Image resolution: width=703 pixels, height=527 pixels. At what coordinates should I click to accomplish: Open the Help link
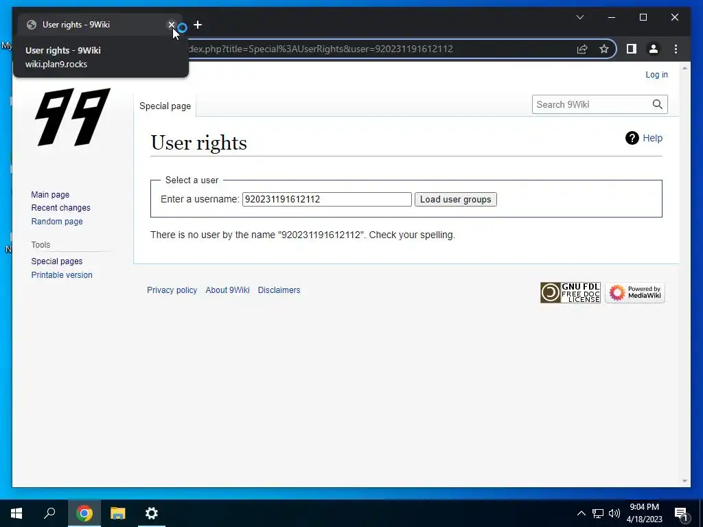[x=652, y=138]
